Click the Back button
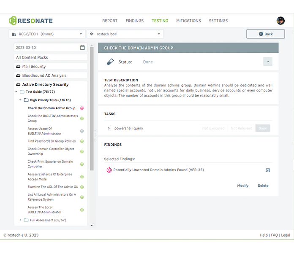Screen dimensions: 294x253 click(265, 34)
